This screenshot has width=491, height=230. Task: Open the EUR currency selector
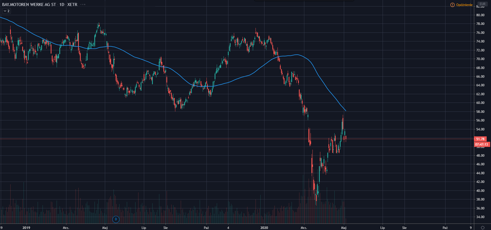click(482, 4)
